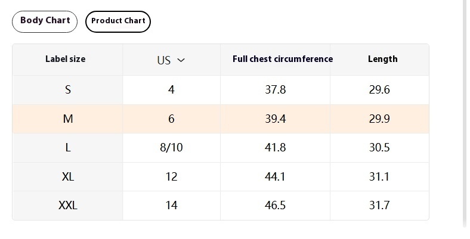This screenshot has width=470, height=239.
Task: Click the US size 14 cell
Action: point(171,206)
